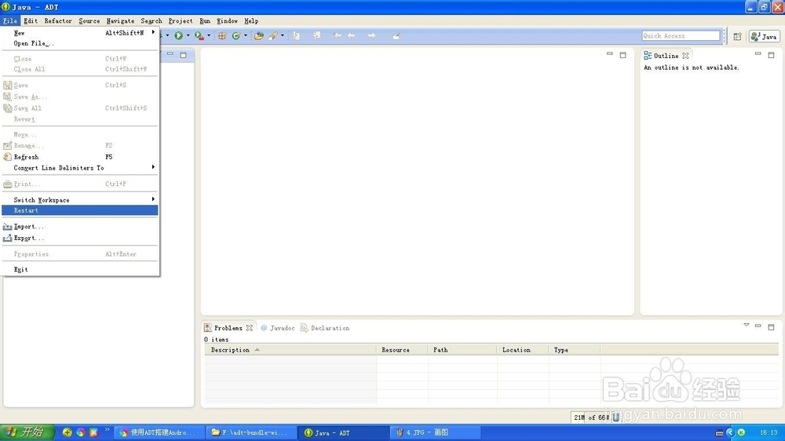
Task: Open the Navigate menu
Action: (x=120, y=21)
